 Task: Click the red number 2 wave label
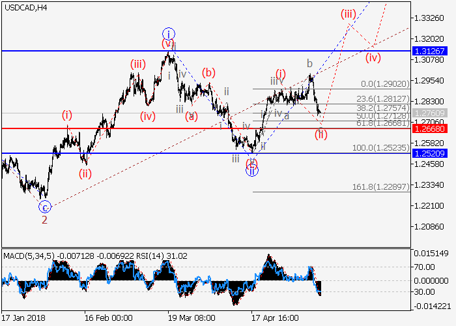click(x=44, y=220)
